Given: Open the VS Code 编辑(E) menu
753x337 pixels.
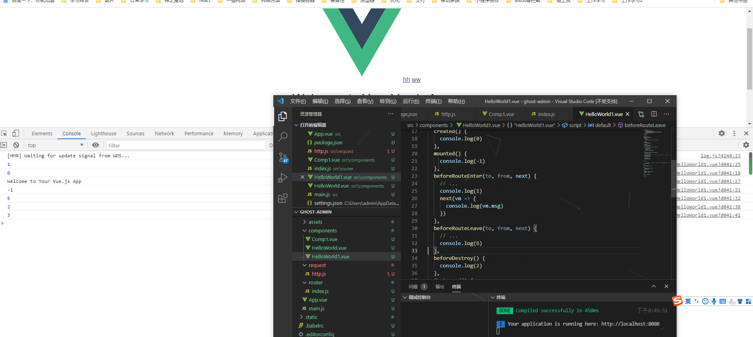Looking at the screenshot, I should tap(320, 101).
